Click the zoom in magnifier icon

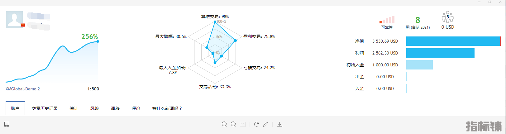tap(224, 124)
